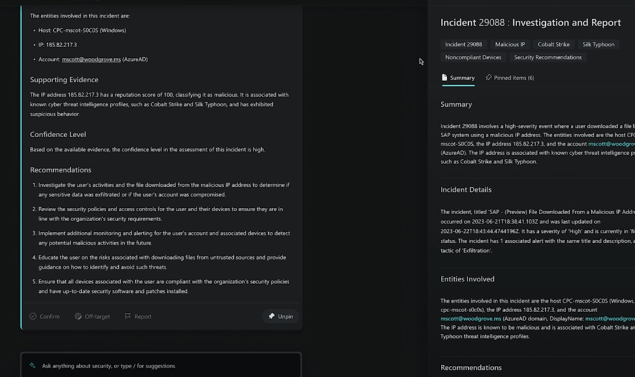
Task: Click the sparkle icon in prompt box
Action: pos(33,366)
